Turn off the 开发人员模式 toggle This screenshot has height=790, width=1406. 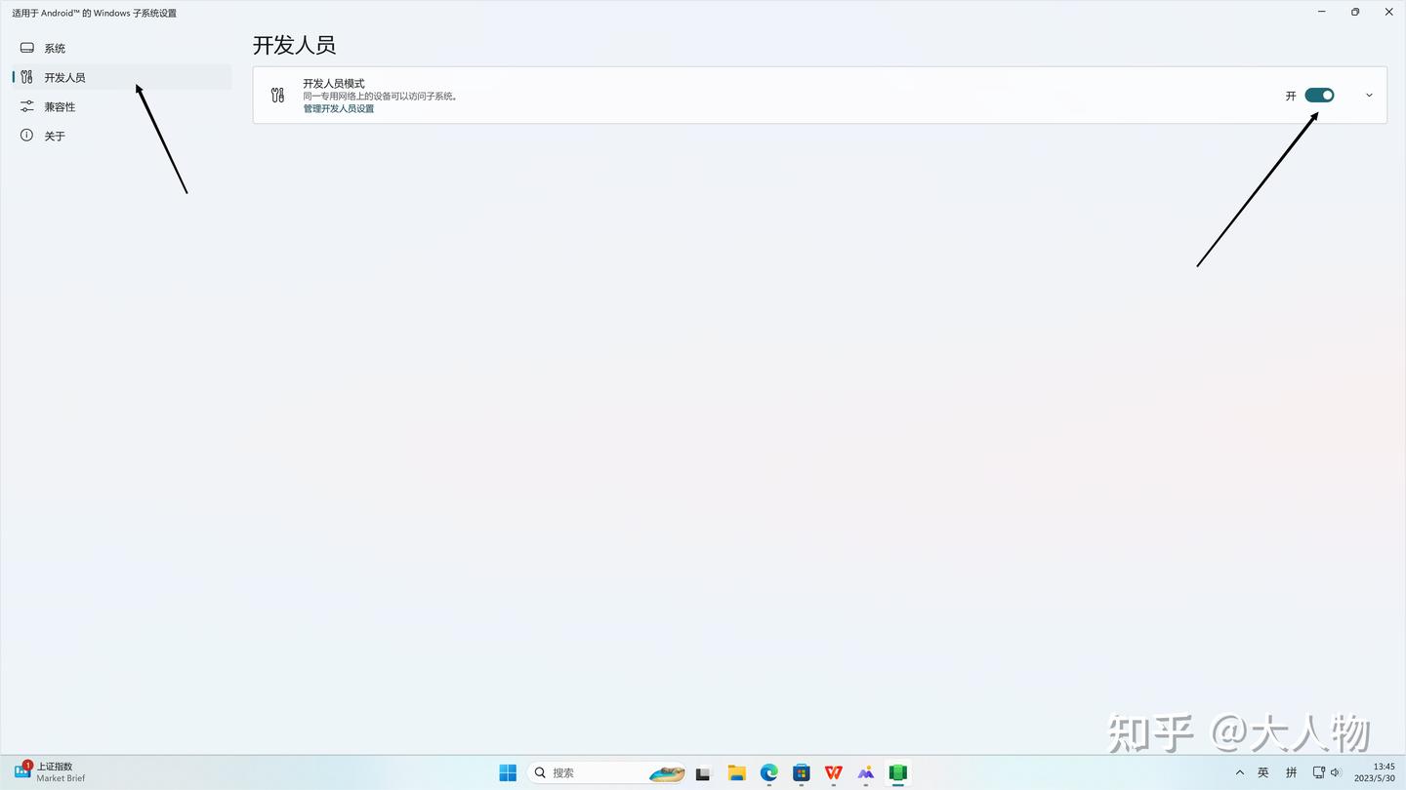(1319, 95)
